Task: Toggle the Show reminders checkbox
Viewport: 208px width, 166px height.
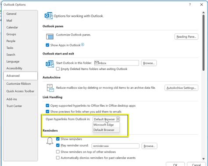Action: pyautogui.click(x=58, y=139)
